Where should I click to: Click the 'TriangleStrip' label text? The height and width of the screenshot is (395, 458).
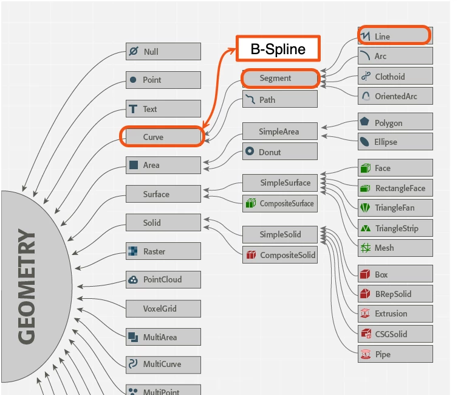pos(397,228)
